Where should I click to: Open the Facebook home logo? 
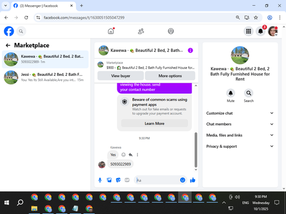(x=9, y=31)
